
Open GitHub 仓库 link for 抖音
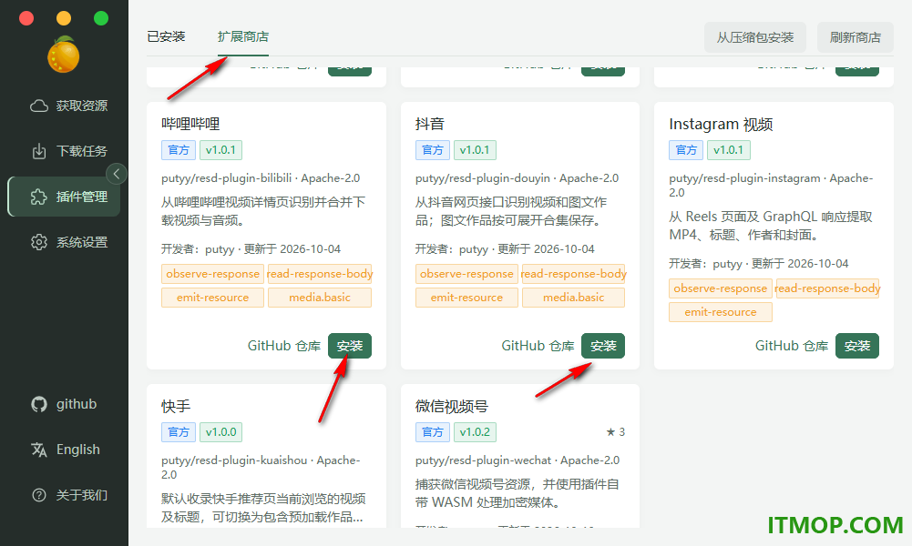point(538,346)
